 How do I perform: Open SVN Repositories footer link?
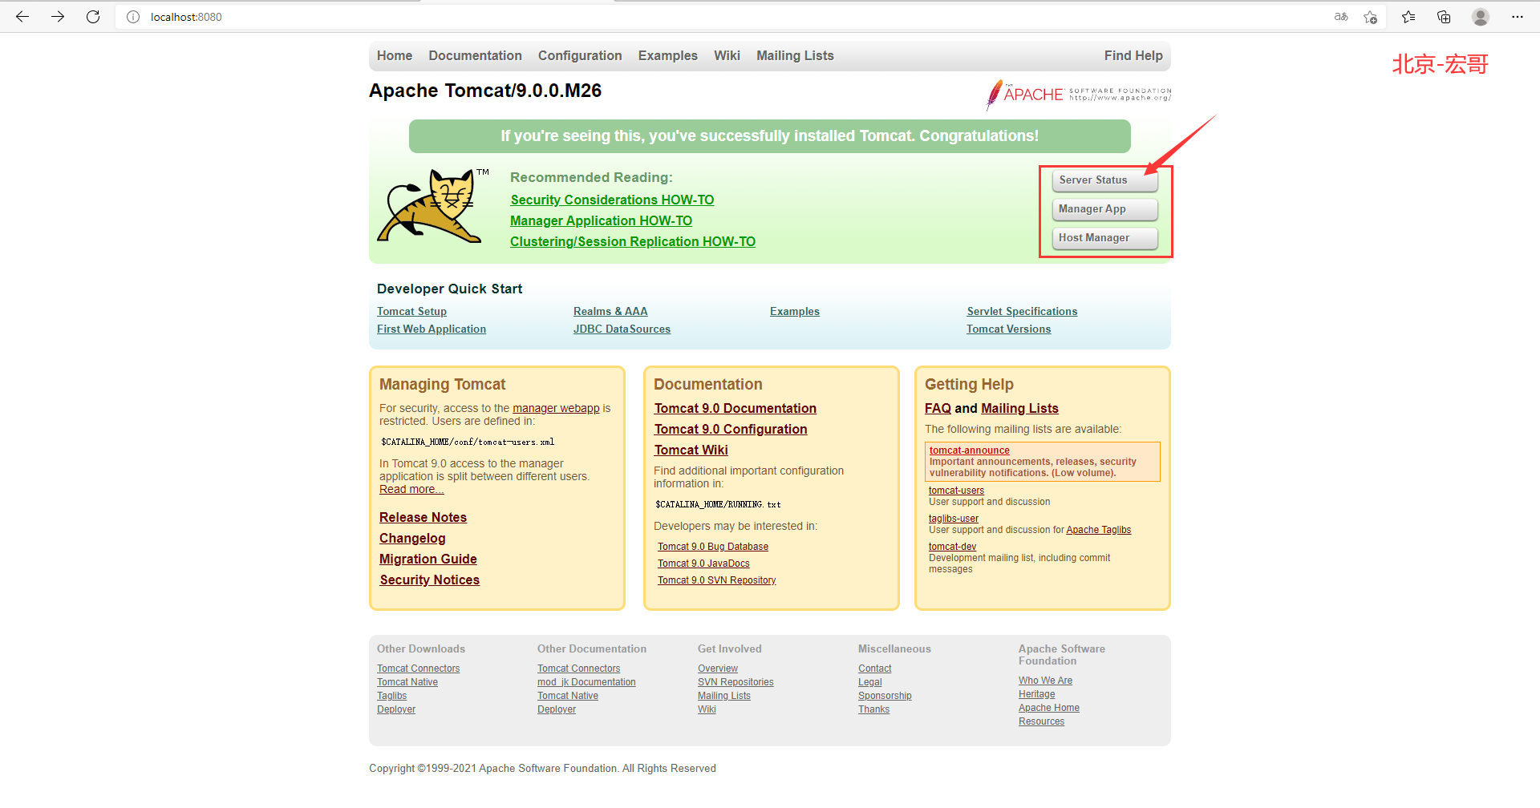coord(736,682)
